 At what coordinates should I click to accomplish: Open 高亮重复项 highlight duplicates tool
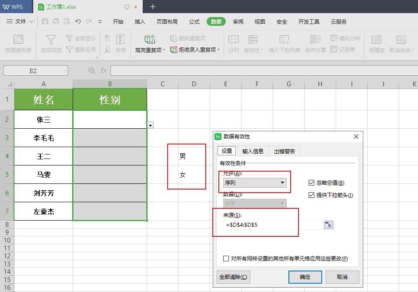pyautogui.click(x=150, y=44)
